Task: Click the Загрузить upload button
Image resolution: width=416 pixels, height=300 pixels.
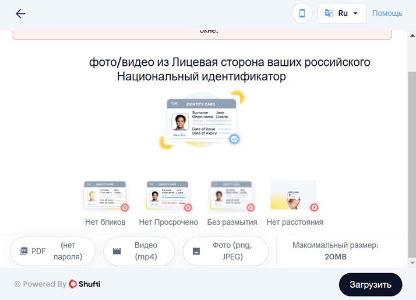Action: click(x=371, y=284)
